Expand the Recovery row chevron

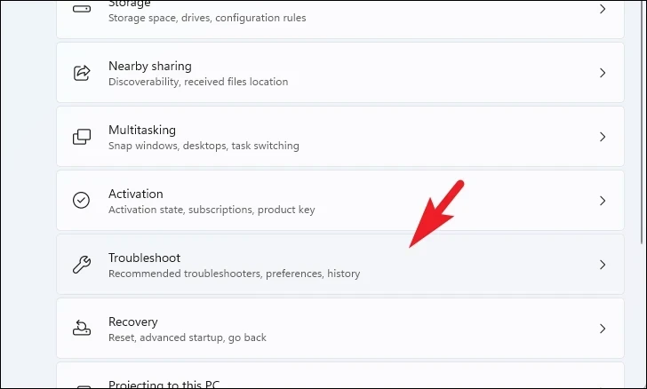[603, 329]
